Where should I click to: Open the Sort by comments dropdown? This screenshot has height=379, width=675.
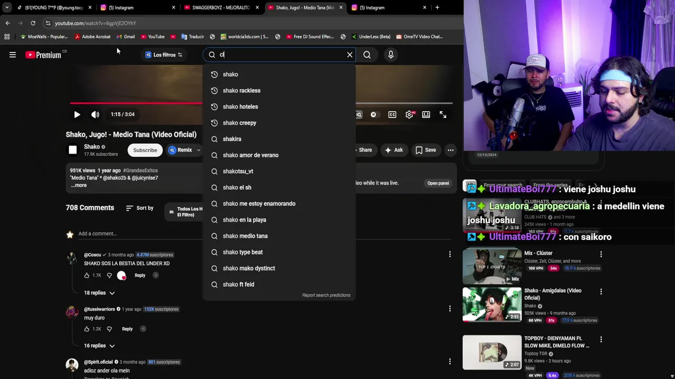pyautogui.click(x=140, y=208)
